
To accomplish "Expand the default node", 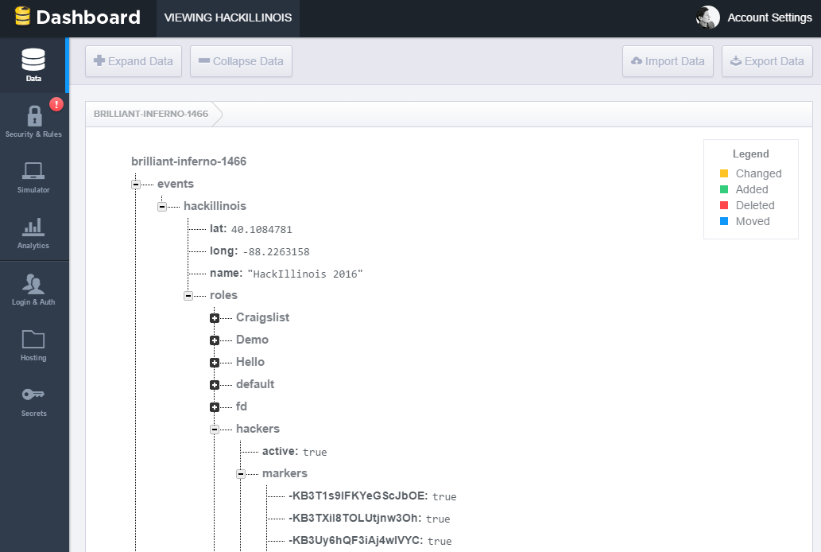I will click(214, 385).
